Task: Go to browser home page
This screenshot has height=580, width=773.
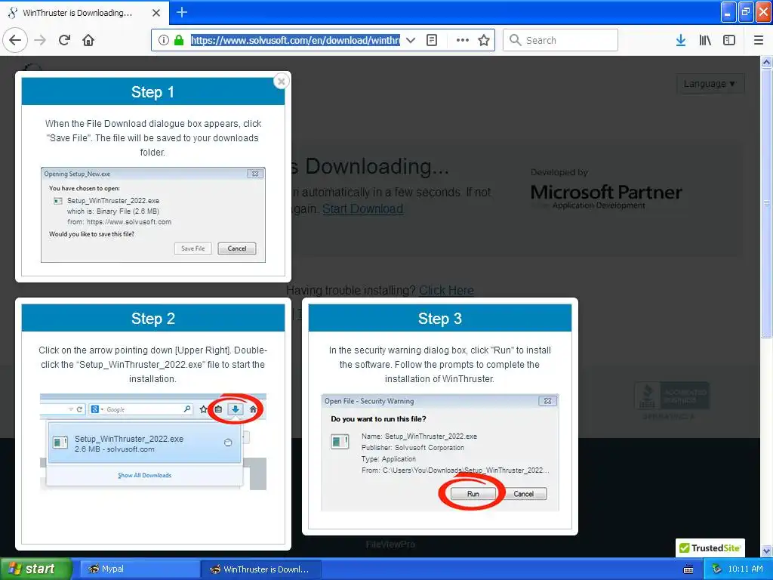Action: coord(88,40)
